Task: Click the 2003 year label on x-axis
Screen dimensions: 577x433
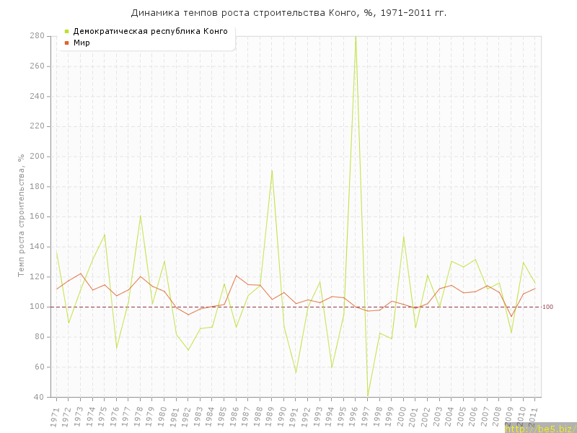Action: tap(437, 416)
